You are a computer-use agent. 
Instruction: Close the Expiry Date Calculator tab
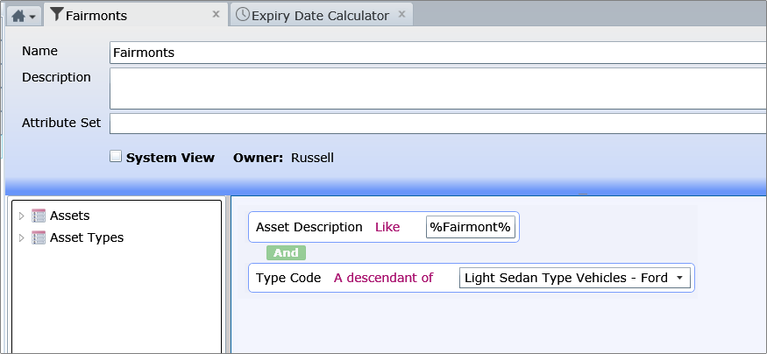tap(401, 15)
